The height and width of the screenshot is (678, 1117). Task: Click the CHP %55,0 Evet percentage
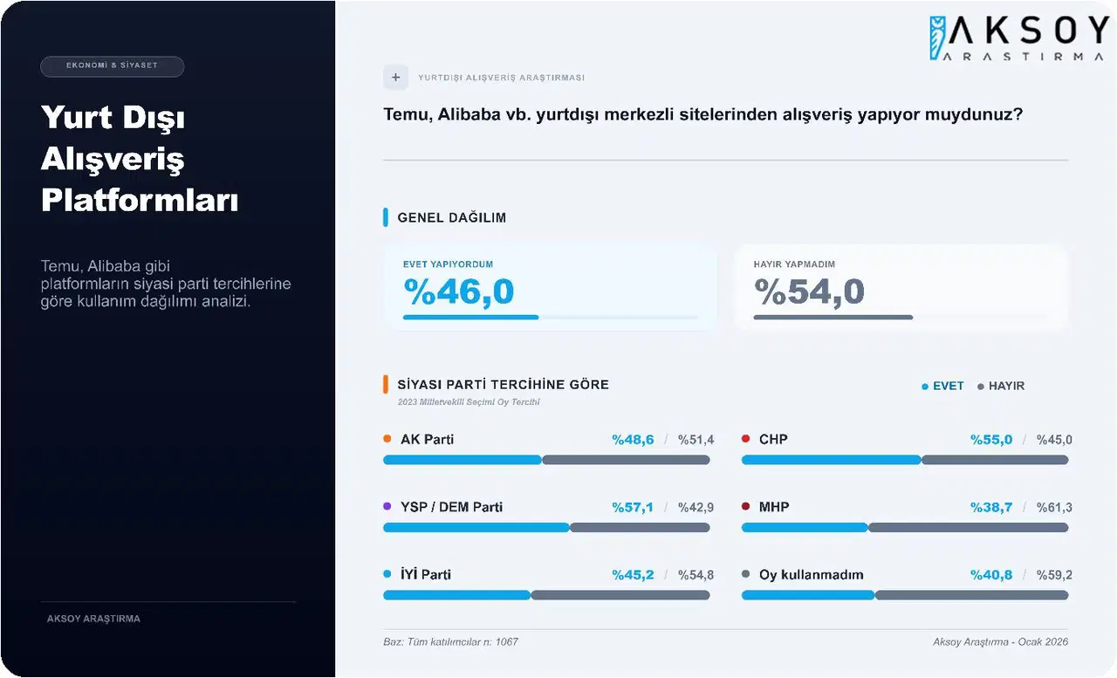coord(991,440)
